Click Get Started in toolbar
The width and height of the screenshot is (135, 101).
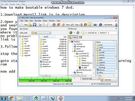tap(108, 25)
